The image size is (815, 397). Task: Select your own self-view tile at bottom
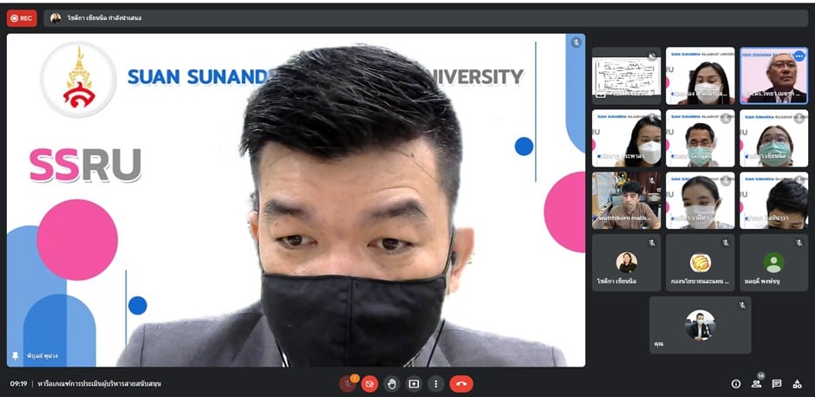click(700, 325)
